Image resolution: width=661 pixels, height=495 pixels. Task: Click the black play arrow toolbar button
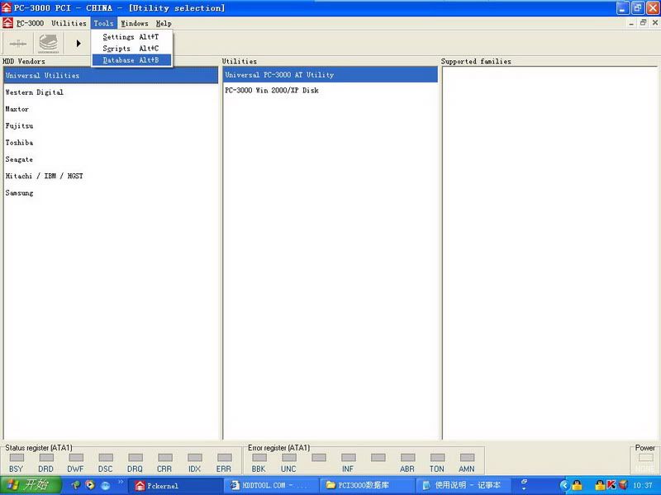(78, 44)
